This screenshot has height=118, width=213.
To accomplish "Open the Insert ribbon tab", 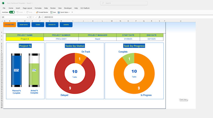I will click(x=18, y=8).
